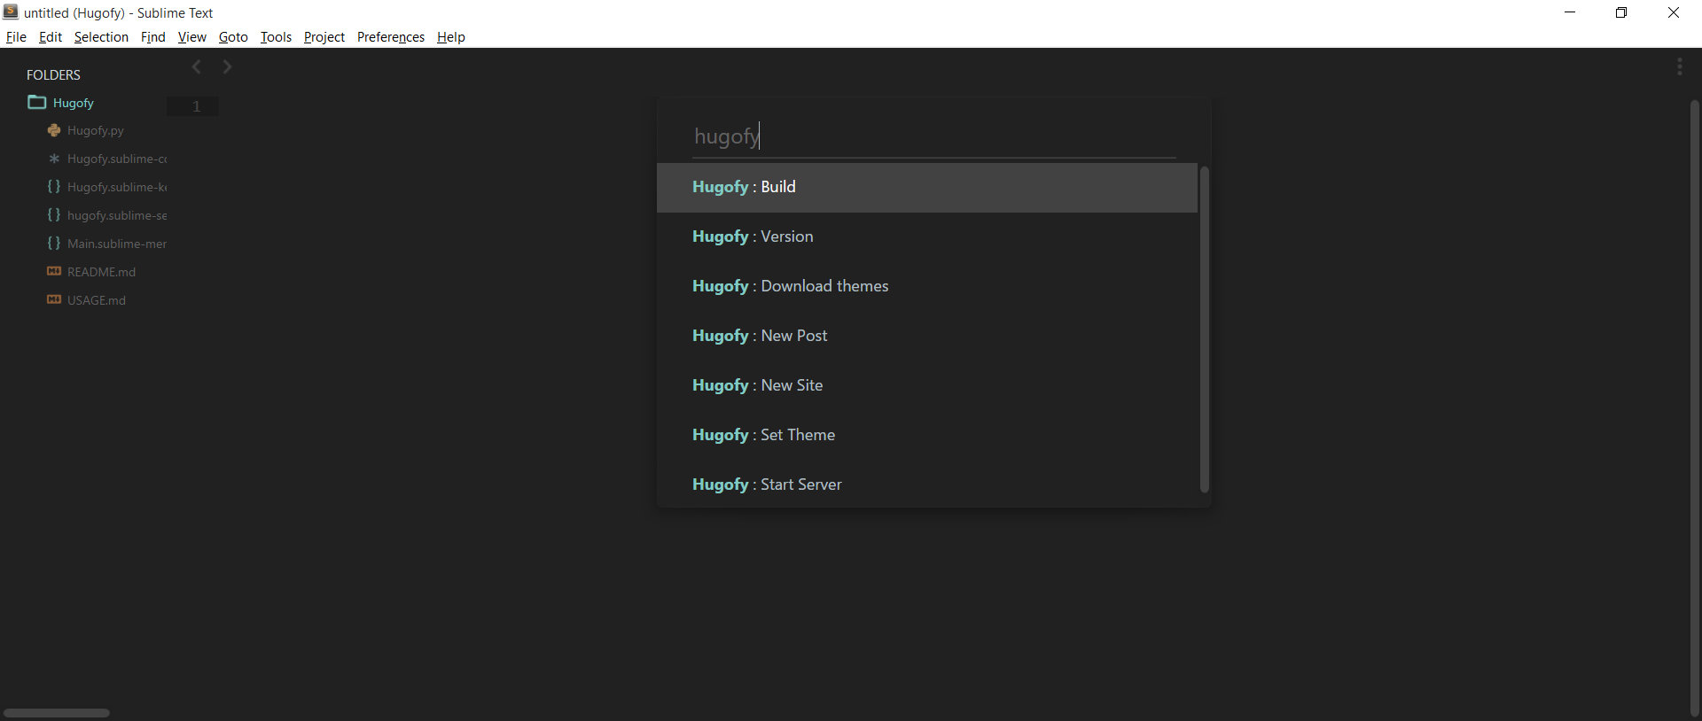Click the editor vertical scrollbar on right
Viewport: 1702px width, 721px height.
[1695, 407]
